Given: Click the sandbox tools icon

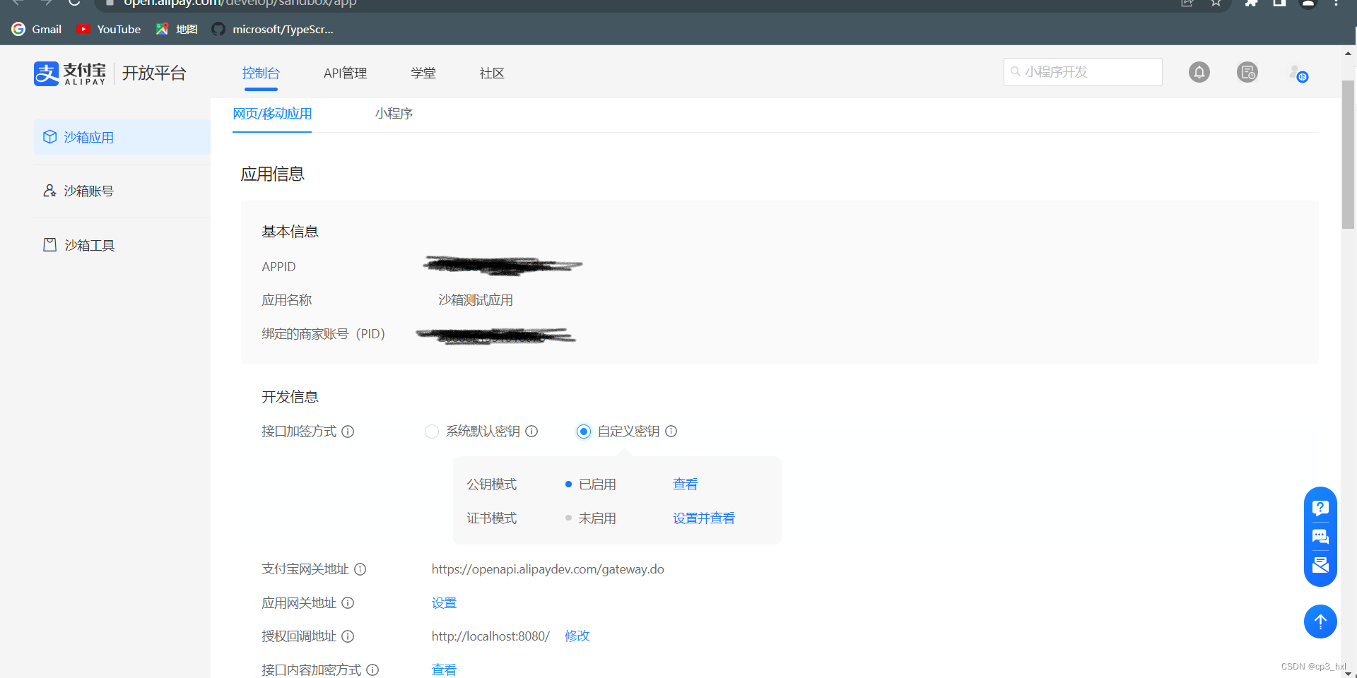Looking at the screenshot, I should [x=49, y=245].
